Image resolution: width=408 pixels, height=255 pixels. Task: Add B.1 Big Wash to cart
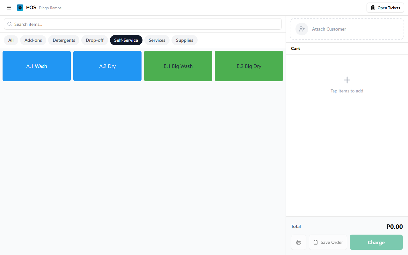pyautogui.click(x=178, y=66)
